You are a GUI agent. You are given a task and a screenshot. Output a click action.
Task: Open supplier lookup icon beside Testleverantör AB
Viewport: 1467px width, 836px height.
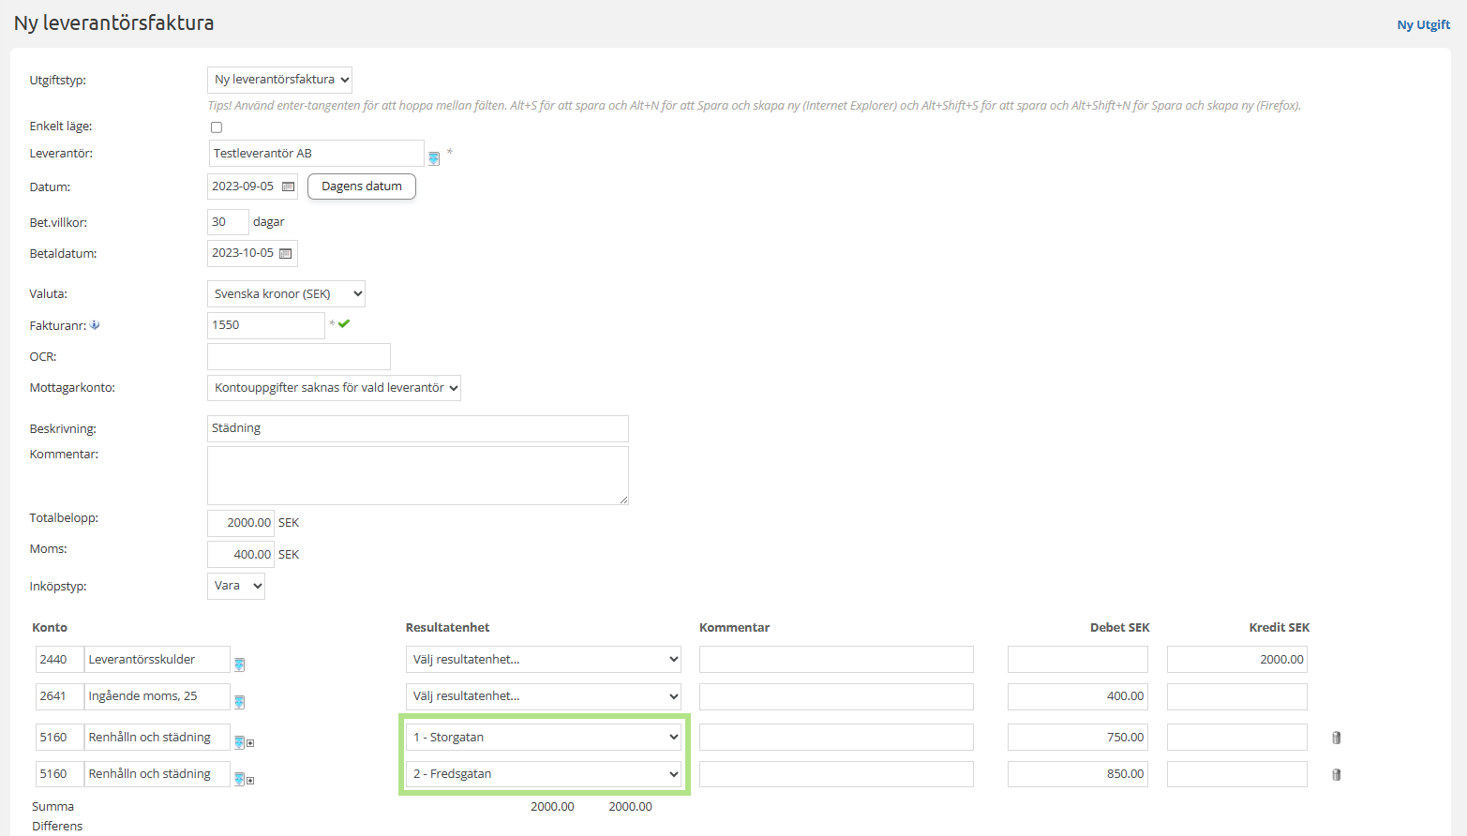[x=434, y=158]
